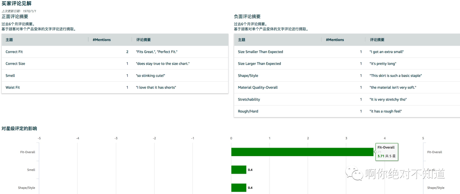This screenshot has height=194, width=460.
Task: Click the "I love that it has shorts" quote
Action: 156,88
